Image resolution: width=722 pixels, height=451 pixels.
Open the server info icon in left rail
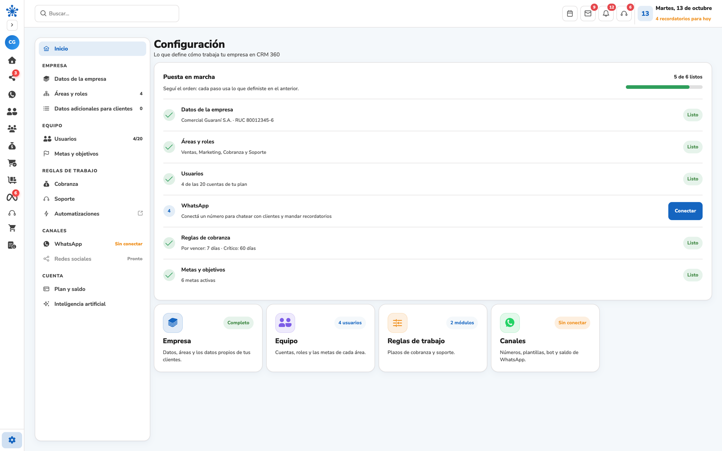[x=12, y=245]
